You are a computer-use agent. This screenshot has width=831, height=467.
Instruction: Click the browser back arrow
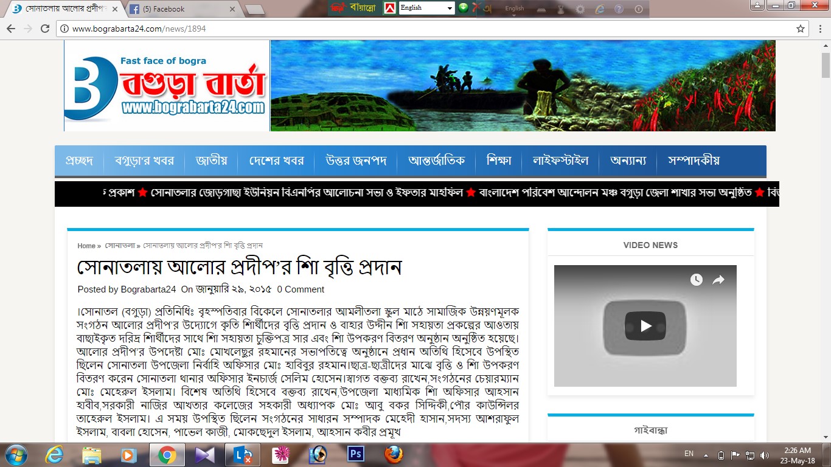click(11, 29)
